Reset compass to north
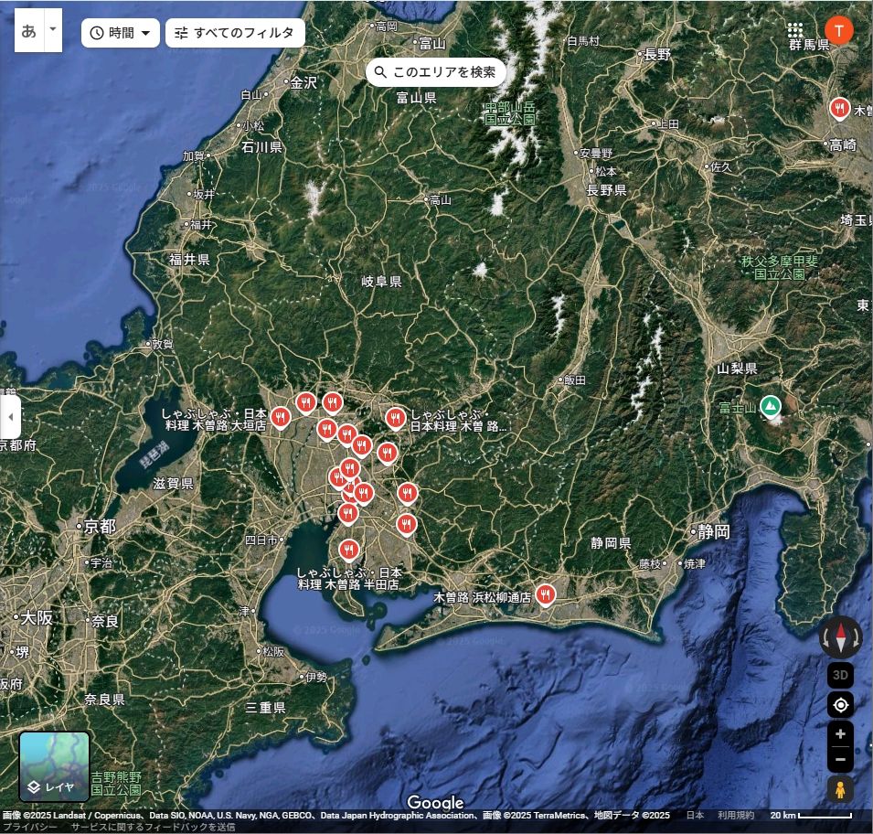This screenshot has width=873, height=834. tap(840, 638)
